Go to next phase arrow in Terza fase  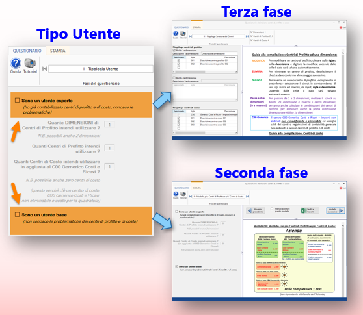[247, 36]
